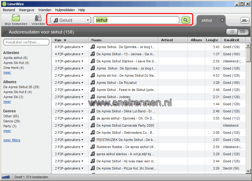
Task: Click music note icon for Dikke Lul Band row
Action: [x=93, y=111]
